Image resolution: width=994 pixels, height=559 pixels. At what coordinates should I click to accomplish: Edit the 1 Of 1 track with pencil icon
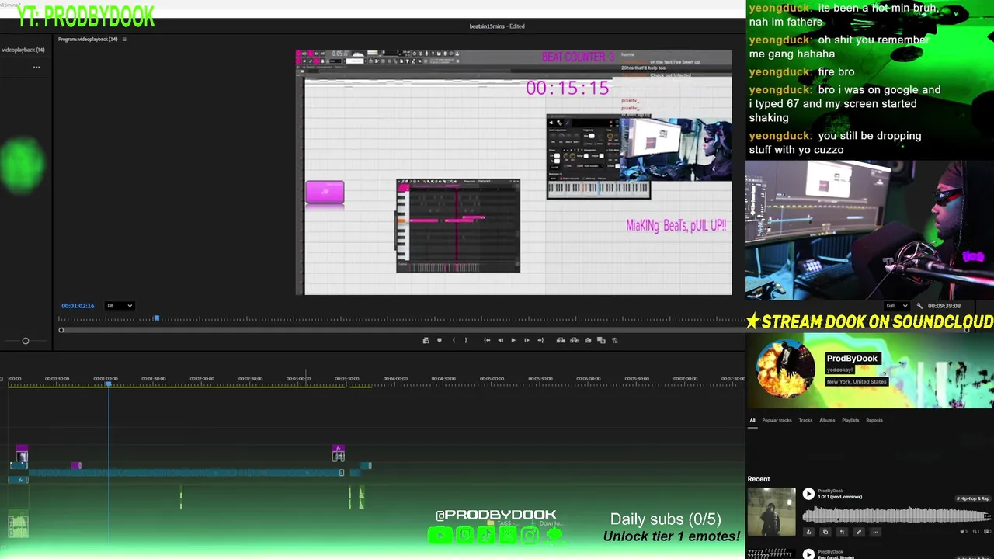coord(859,532)
